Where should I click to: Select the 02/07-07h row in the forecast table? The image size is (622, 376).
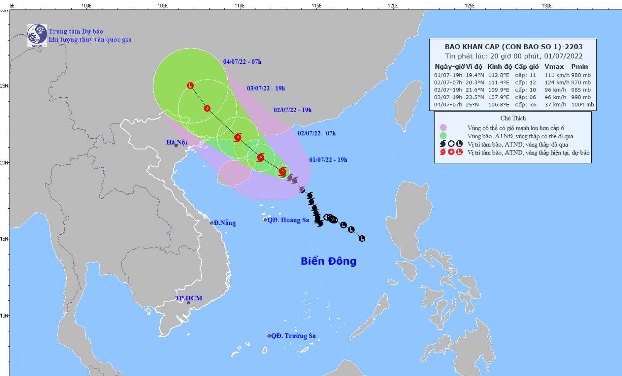[513, 82]
